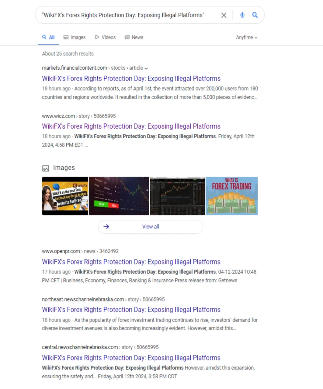Start voice search via microphone icon
This screenshot has width=323, height=389.
[x=242, y=15]
